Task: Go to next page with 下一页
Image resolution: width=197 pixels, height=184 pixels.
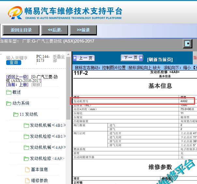Action: tap(132, 58)
